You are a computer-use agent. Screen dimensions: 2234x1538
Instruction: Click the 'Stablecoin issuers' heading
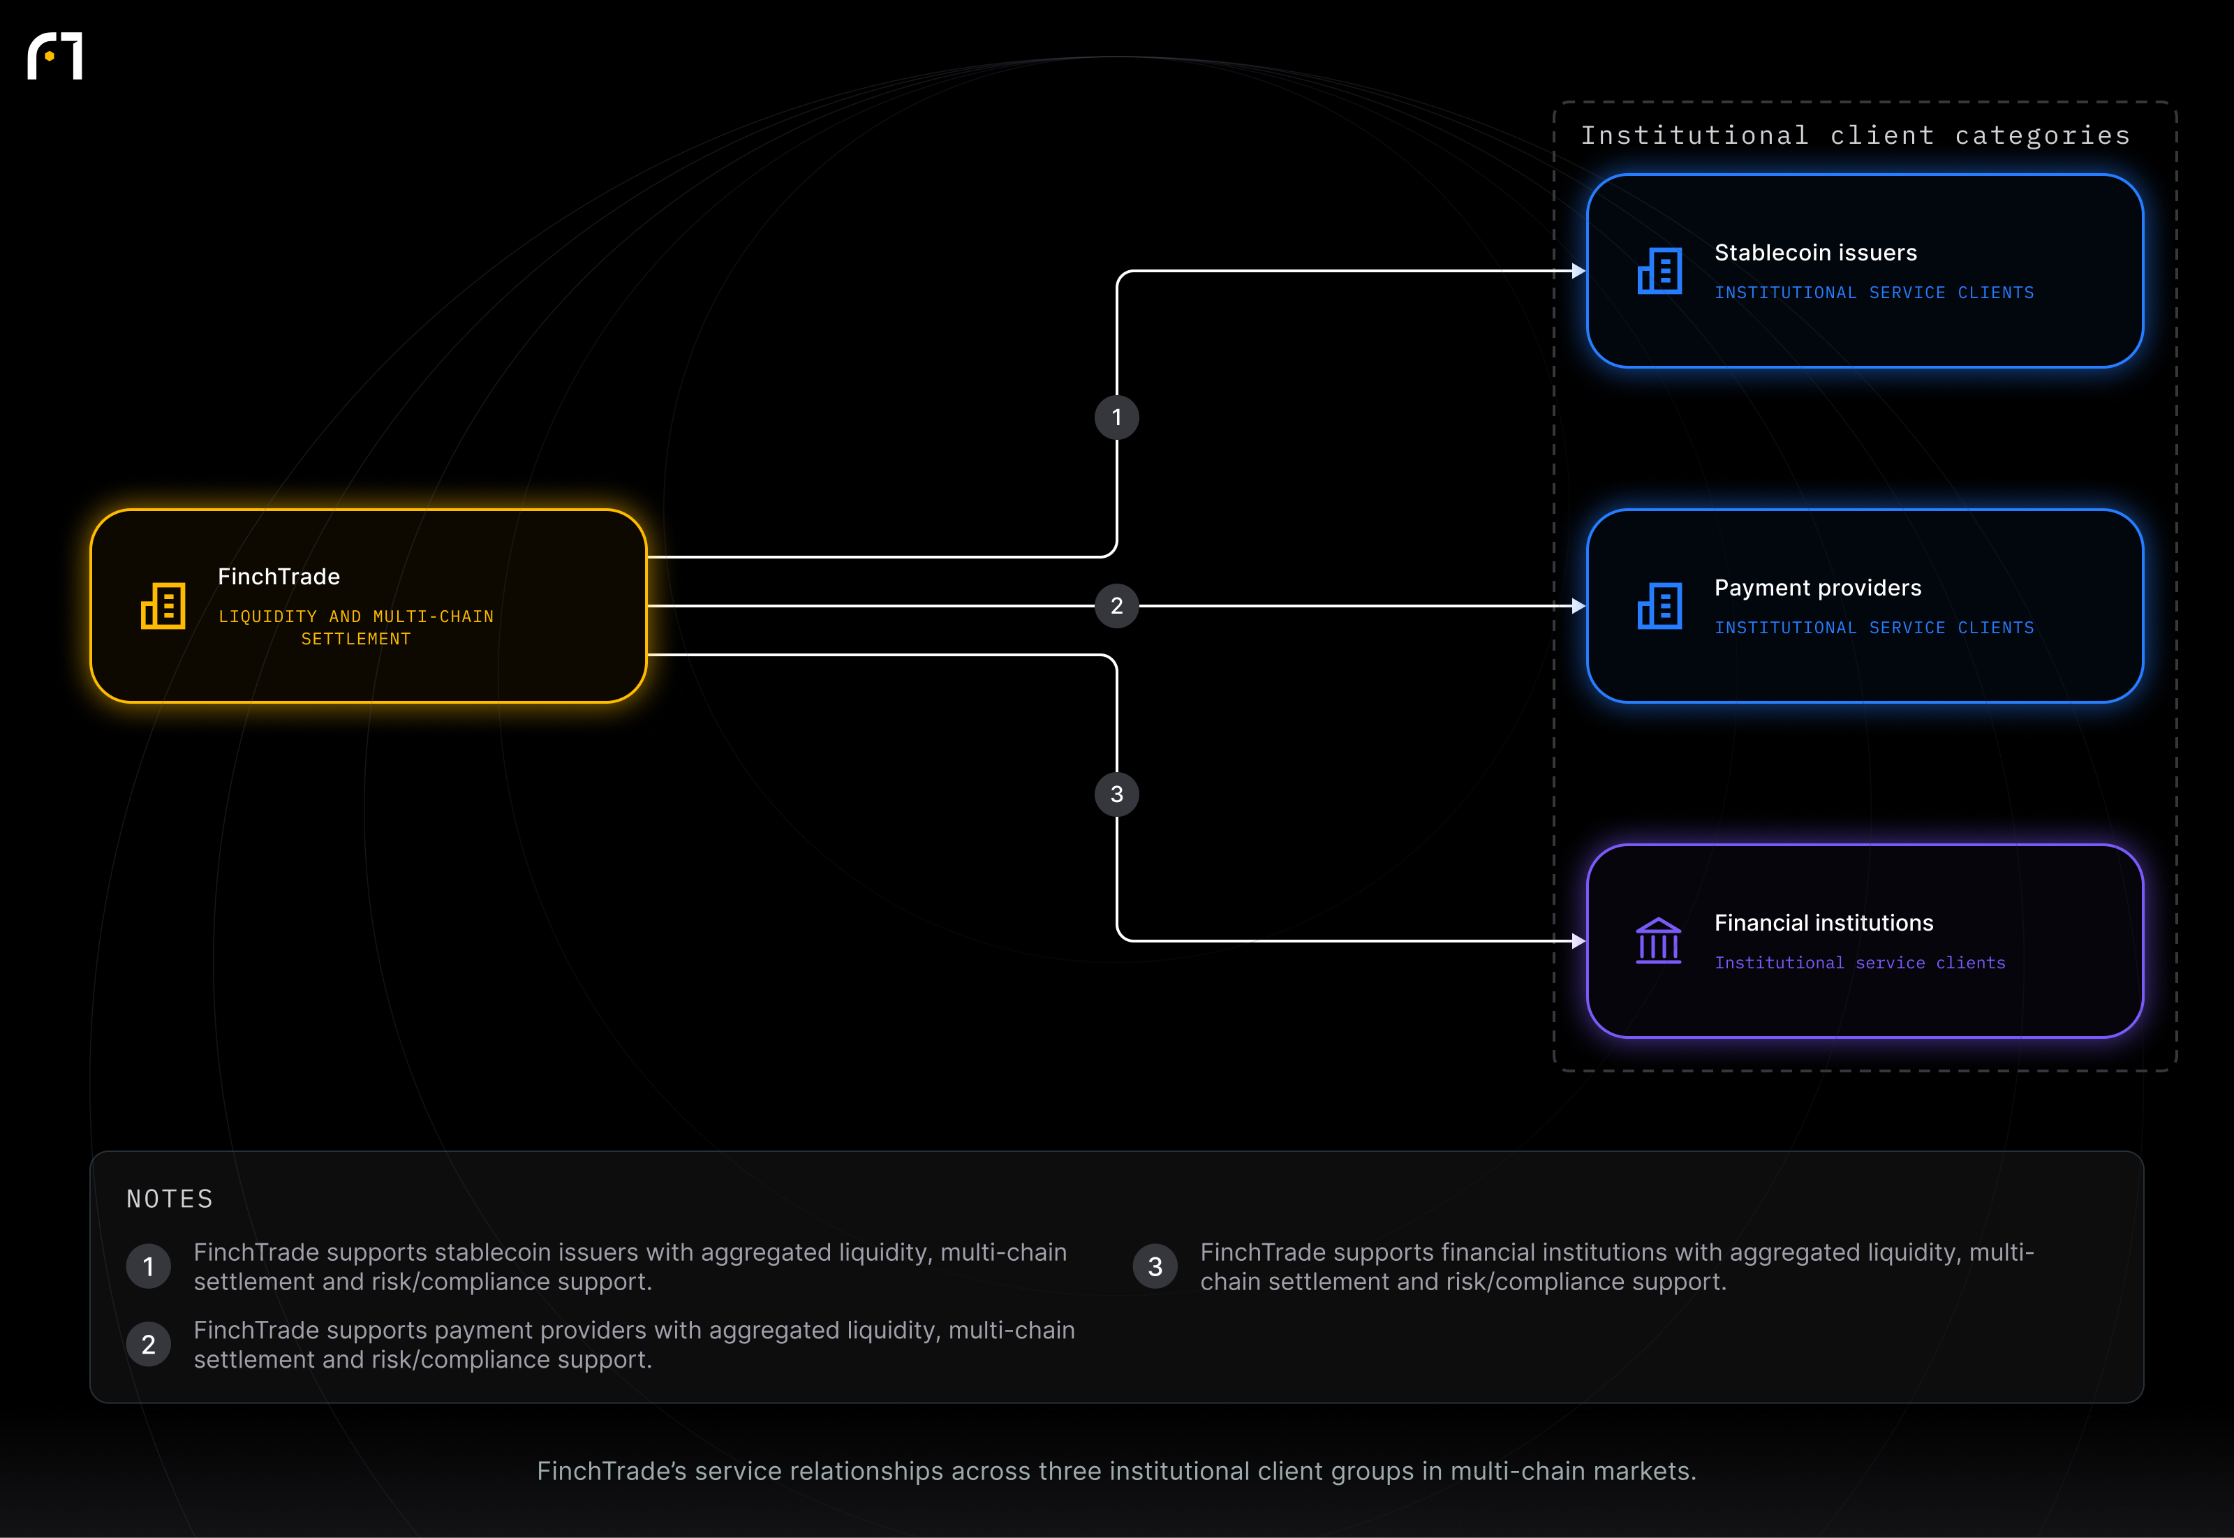click(1815, 253)
